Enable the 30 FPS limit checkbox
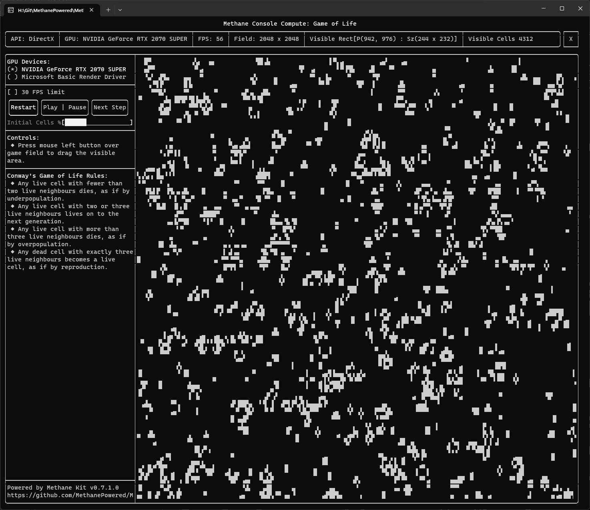590x510 pixels. click(36, 92)
